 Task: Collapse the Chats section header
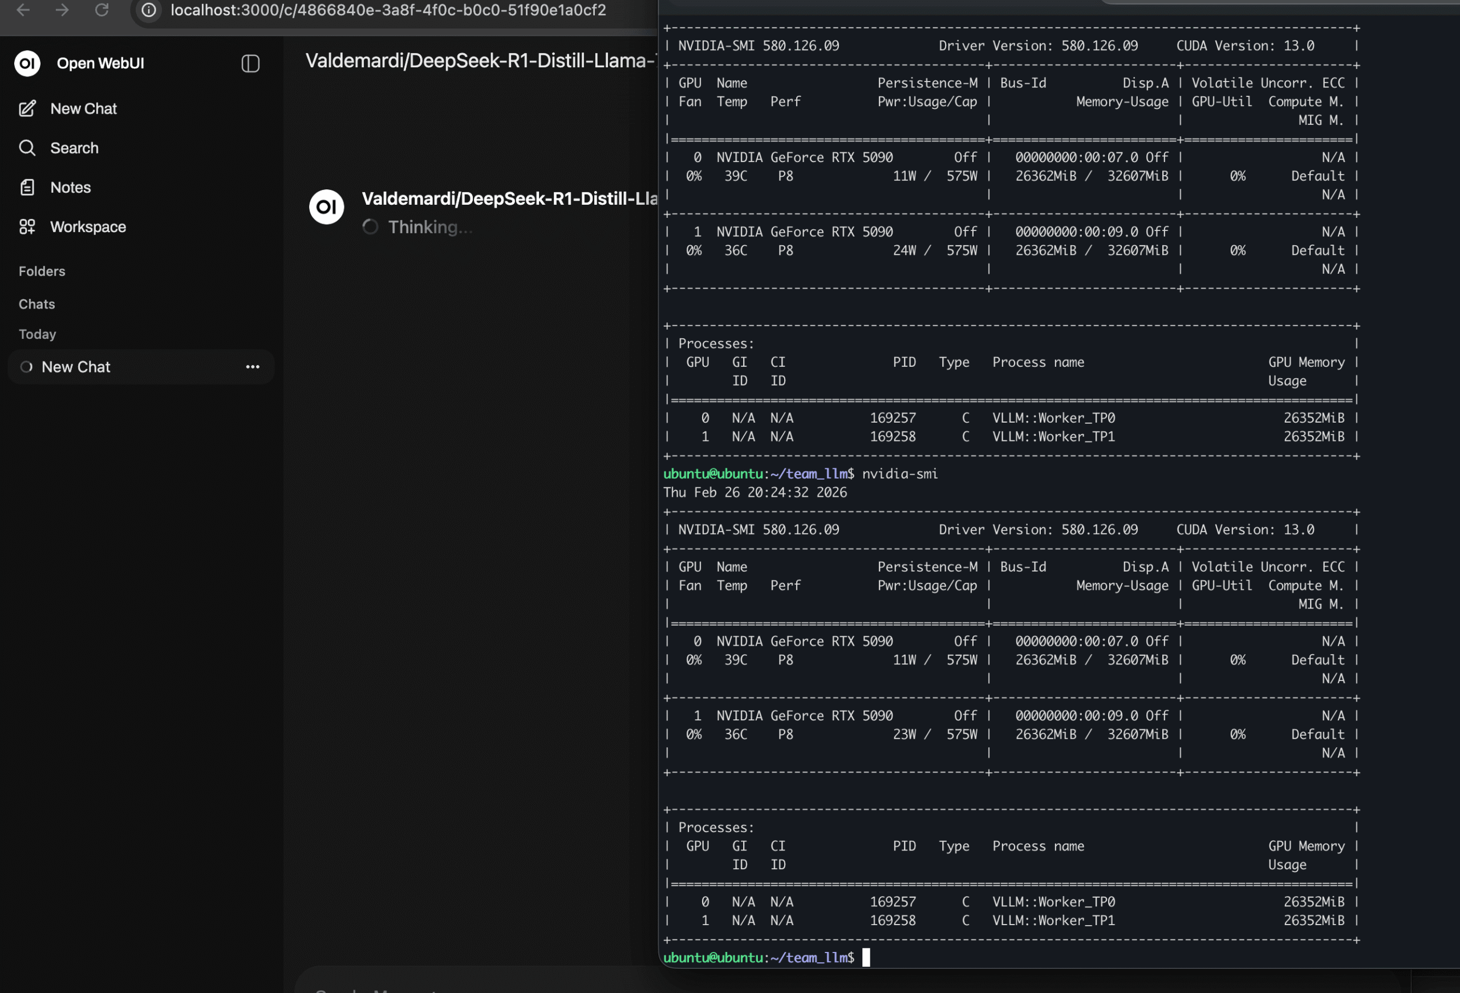click(x=37, y=304)
